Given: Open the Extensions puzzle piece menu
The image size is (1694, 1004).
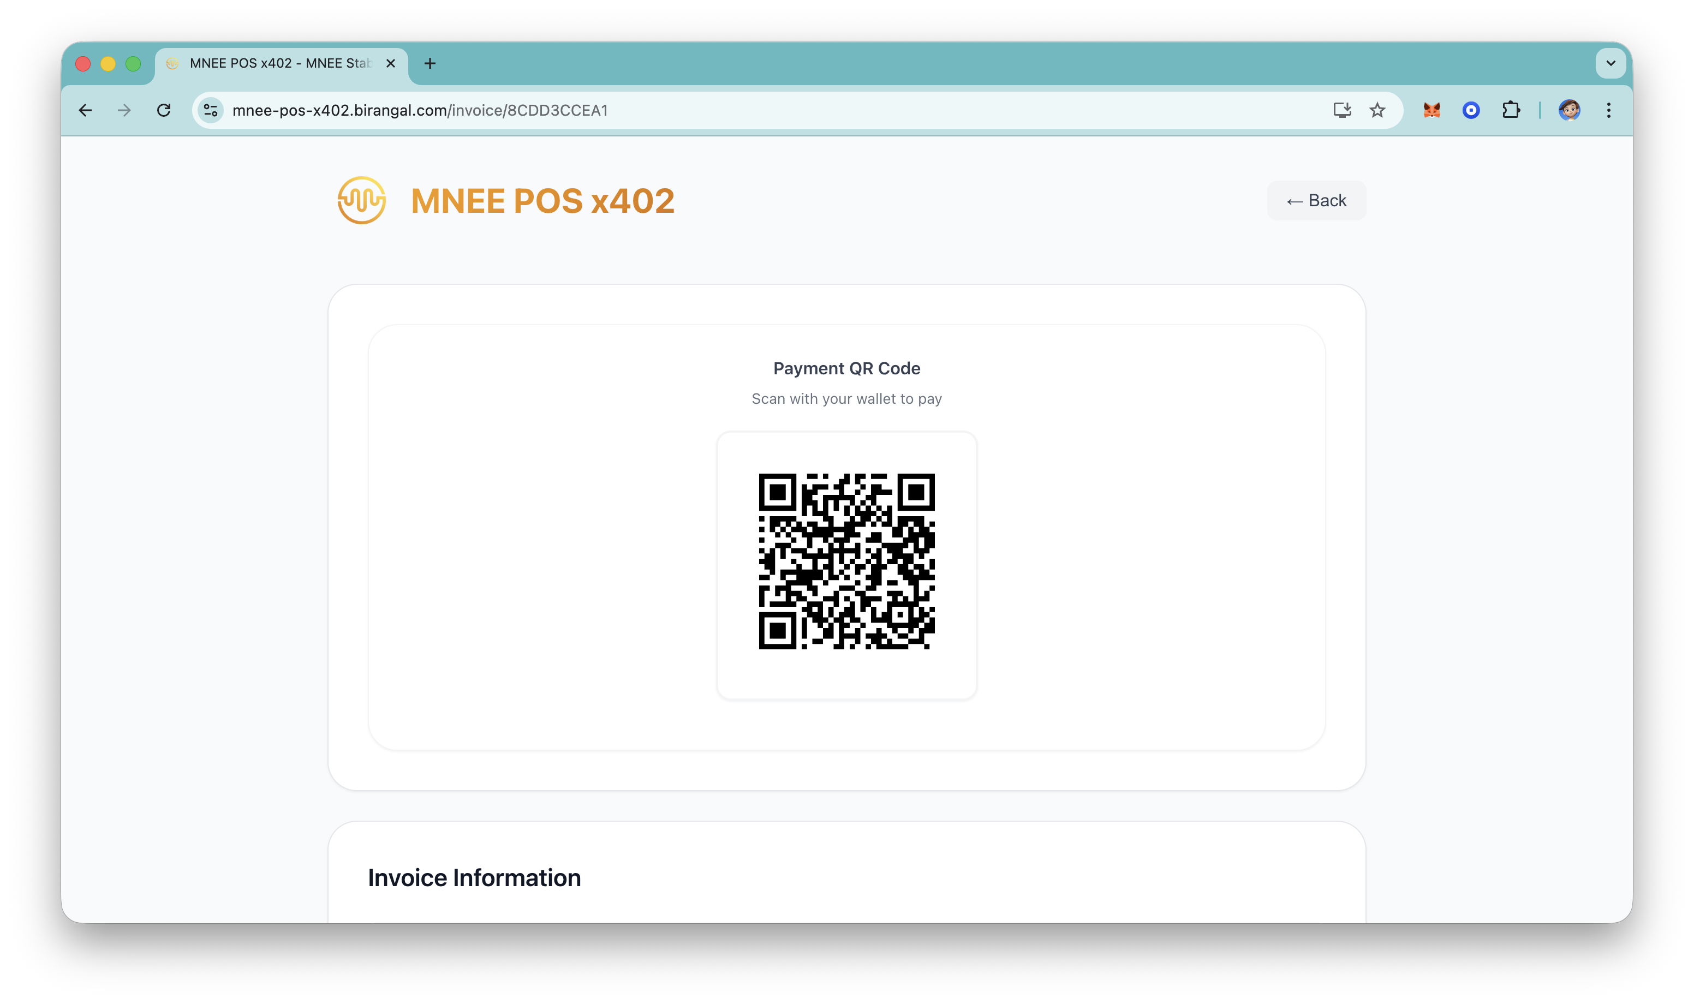Looking at the screenshot, I should coord(1511,110).
